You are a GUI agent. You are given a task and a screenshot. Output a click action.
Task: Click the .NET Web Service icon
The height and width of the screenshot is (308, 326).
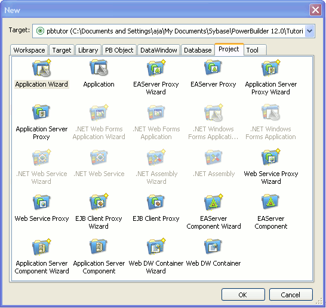click(99, 157)
